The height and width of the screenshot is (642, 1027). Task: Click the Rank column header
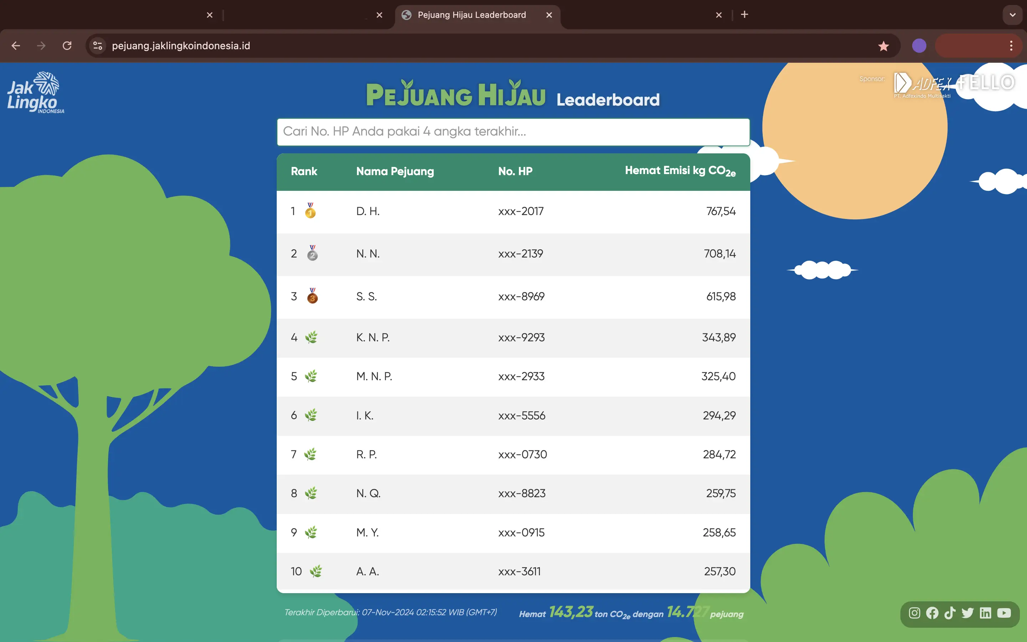pos(304,171)
